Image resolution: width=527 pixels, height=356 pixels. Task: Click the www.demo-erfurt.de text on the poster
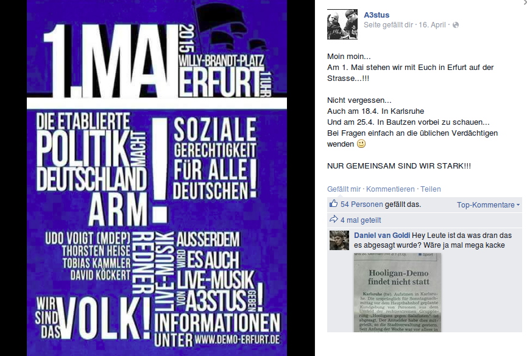pos(237,339)
